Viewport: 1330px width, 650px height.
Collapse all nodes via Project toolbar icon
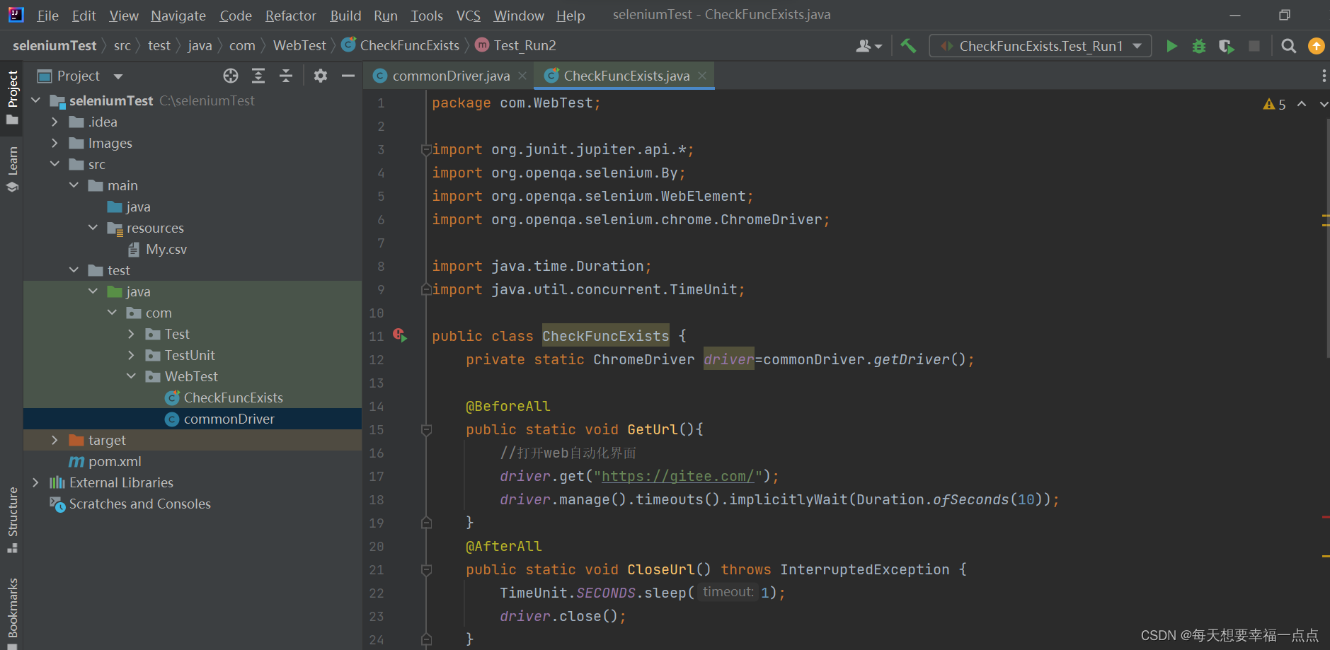(x=286, y=76)
